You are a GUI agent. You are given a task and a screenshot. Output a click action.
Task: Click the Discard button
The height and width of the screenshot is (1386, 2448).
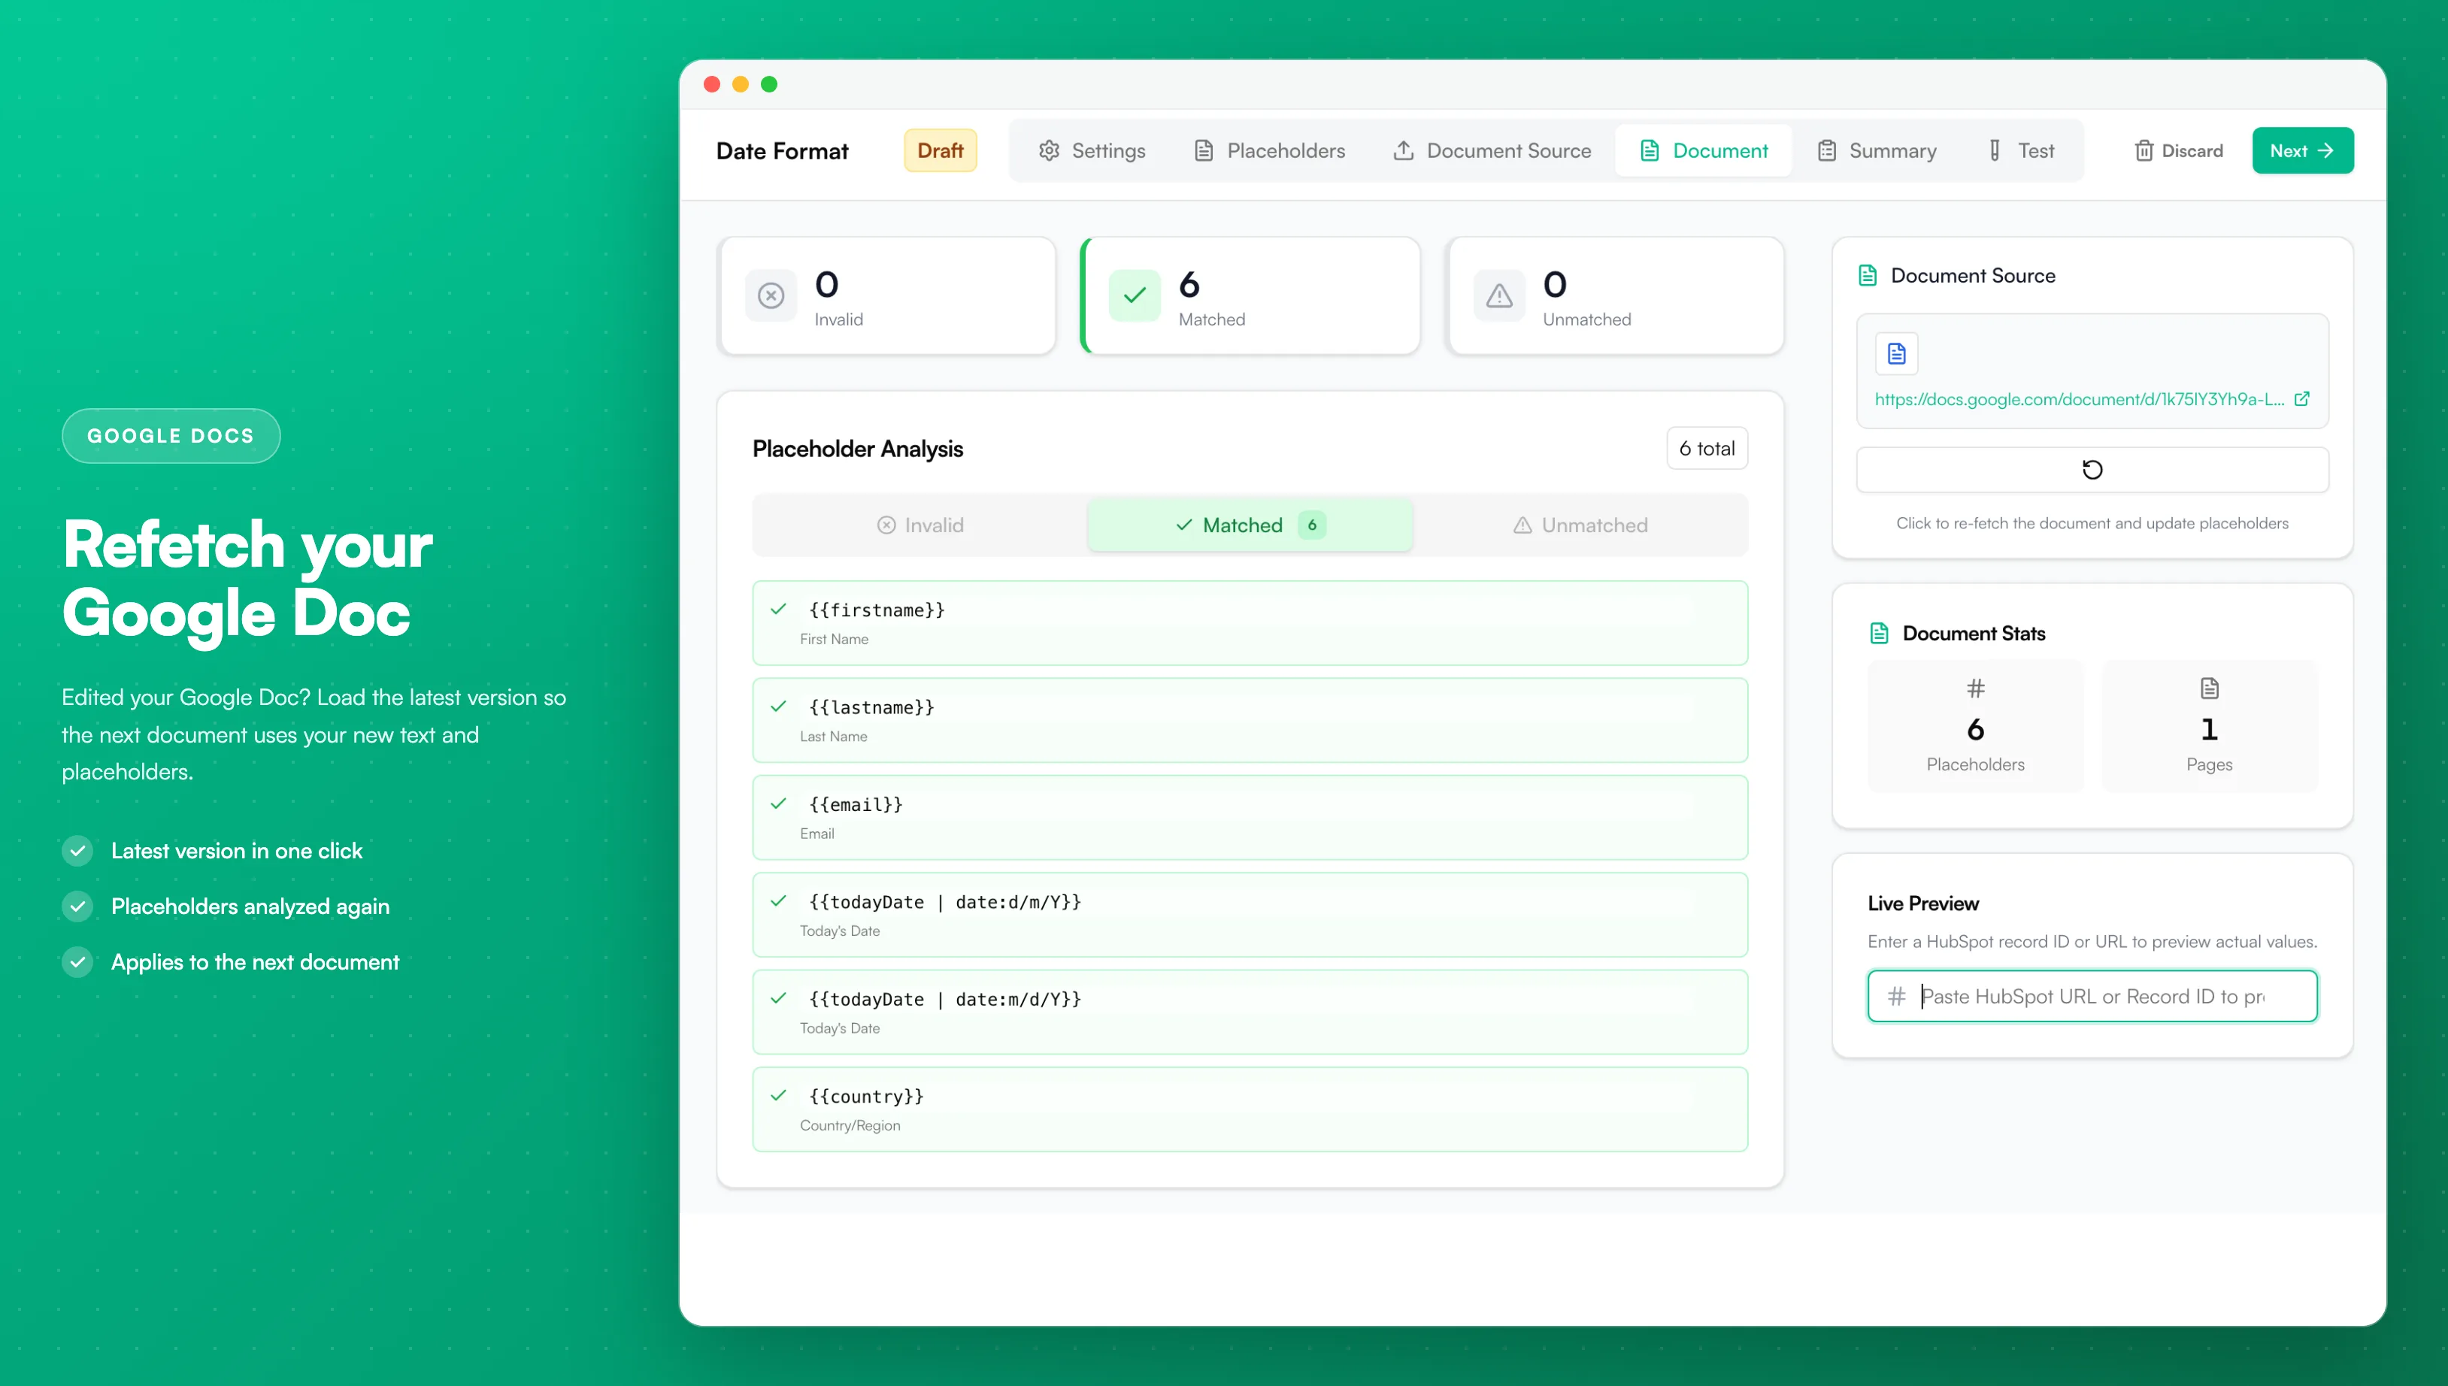[2179, 150]
